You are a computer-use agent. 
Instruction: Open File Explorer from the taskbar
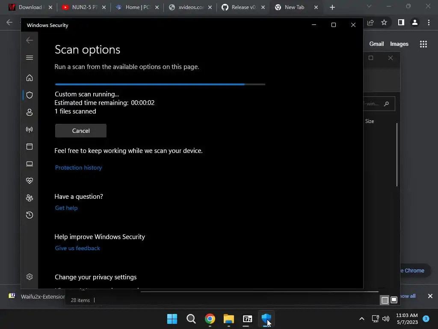click(x=229, y=319)
